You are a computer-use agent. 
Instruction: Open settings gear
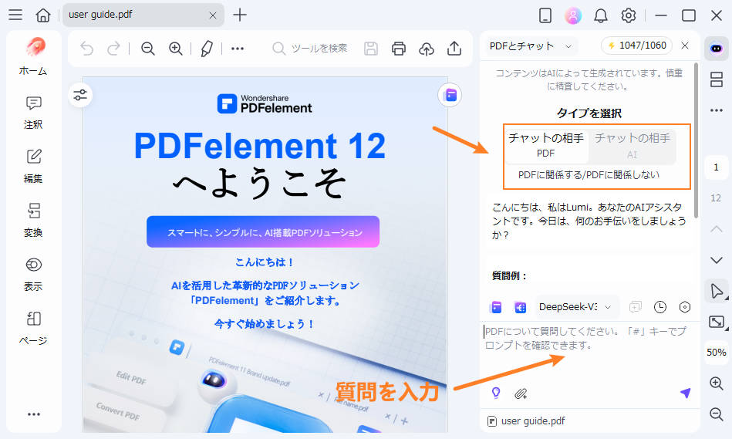click(x=629, y=15)
